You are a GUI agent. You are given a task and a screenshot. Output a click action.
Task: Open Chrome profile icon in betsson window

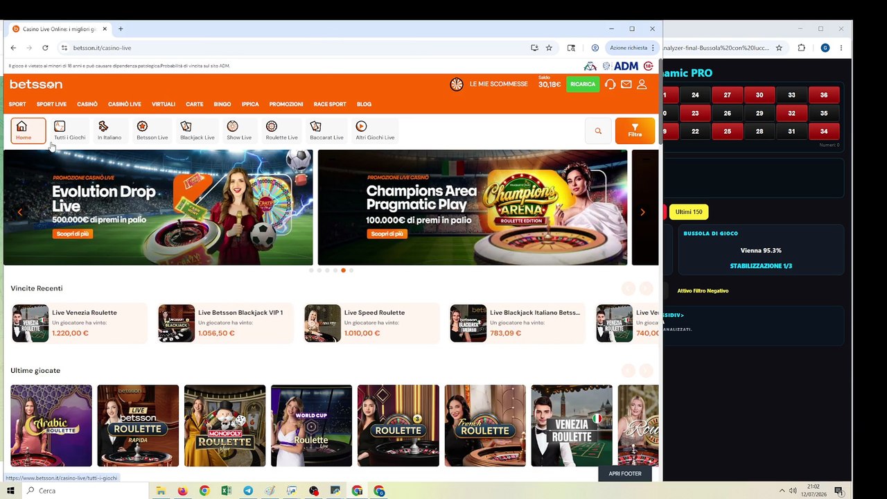pyautogui.click(x=595, y=48)
